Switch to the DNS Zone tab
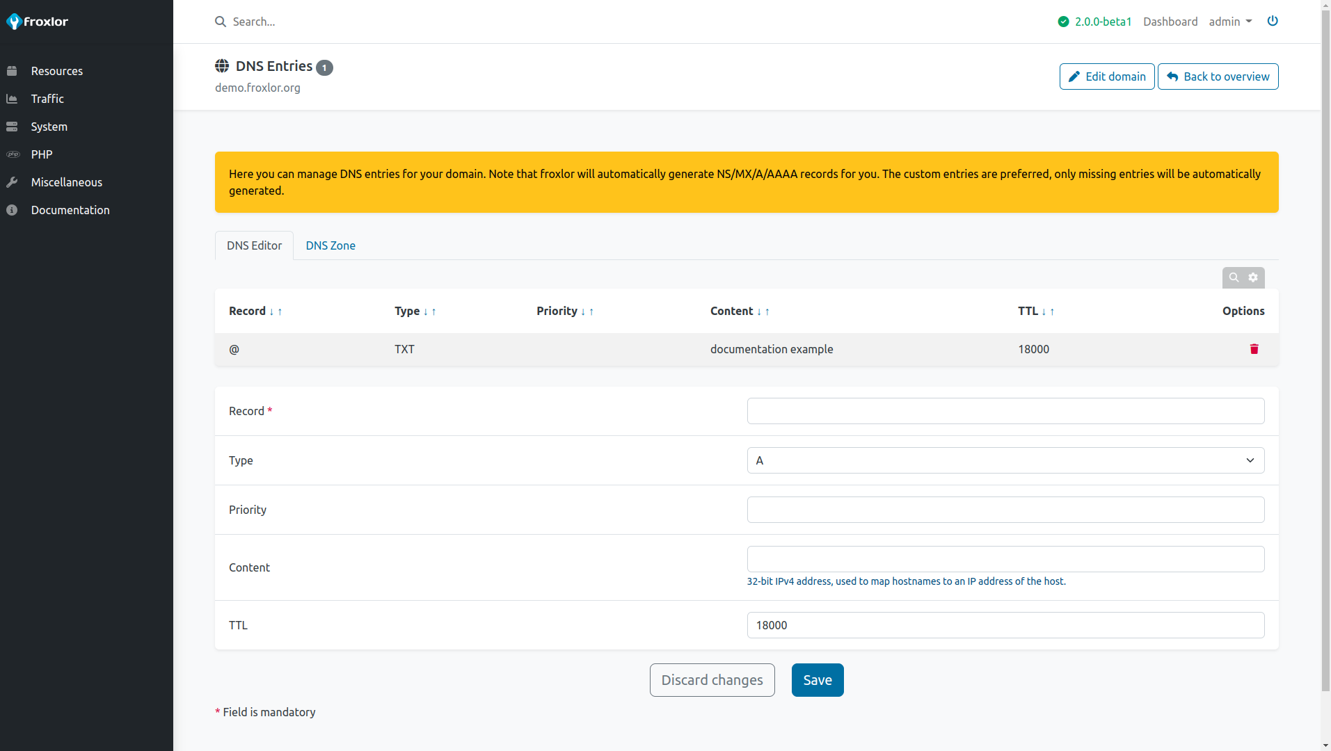The width and height of the screenshot is (1331, 751). coord(330,245)
